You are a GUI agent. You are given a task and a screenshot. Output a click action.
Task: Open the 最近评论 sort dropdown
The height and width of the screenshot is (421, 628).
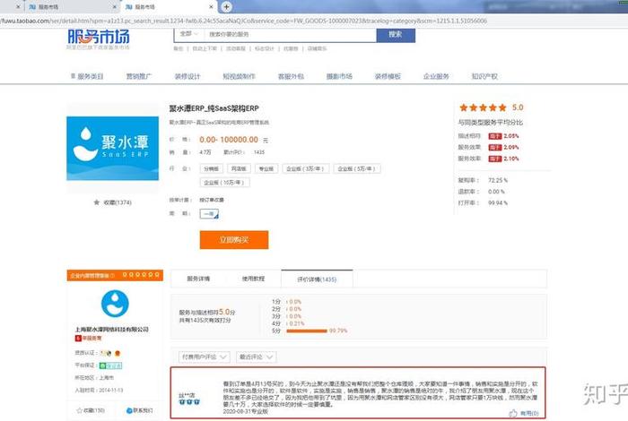pyautogui.click(x=256, y=357)
